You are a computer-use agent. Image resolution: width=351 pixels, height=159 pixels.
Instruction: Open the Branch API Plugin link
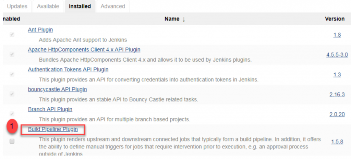coord(50,110)
